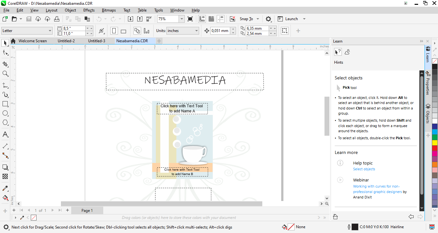The image size is (438, 233).
Task: Open the Letter page size dropdown
Action: [x=50, y=31]
